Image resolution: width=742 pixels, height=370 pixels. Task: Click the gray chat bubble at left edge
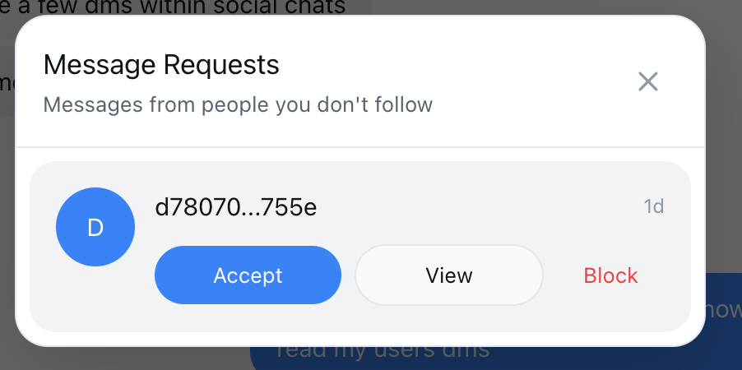click(x=7, y=82)
